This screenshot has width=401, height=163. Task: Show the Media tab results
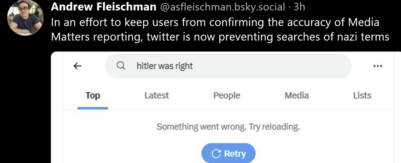[x=296, y=96]
